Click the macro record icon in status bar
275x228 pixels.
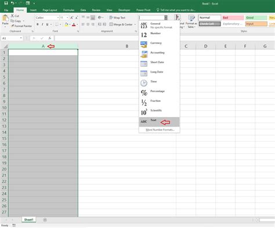[14, 225]
